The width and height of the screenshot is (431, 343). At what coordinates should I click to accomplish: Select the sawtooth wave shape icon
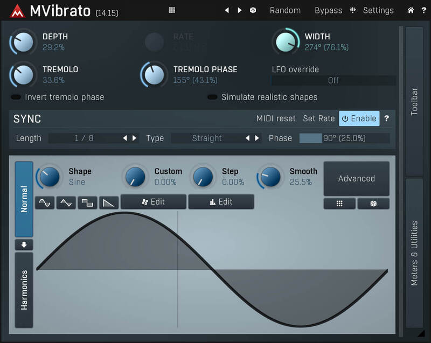pyautogui.click(x=109, y=203)
